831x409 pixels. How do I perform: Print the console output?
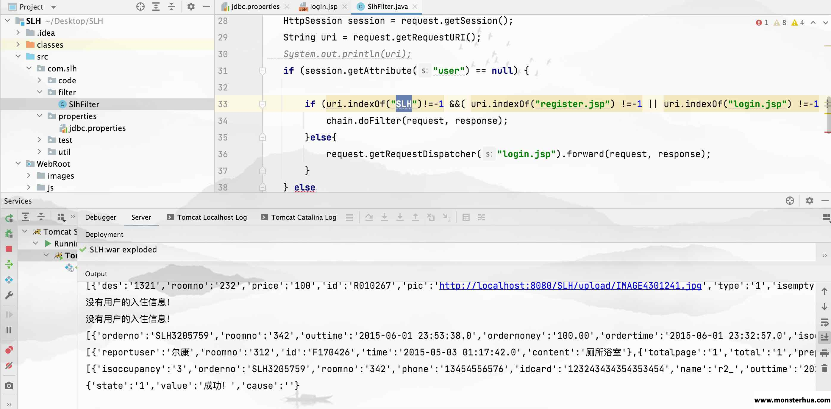[x=824, y=353]
